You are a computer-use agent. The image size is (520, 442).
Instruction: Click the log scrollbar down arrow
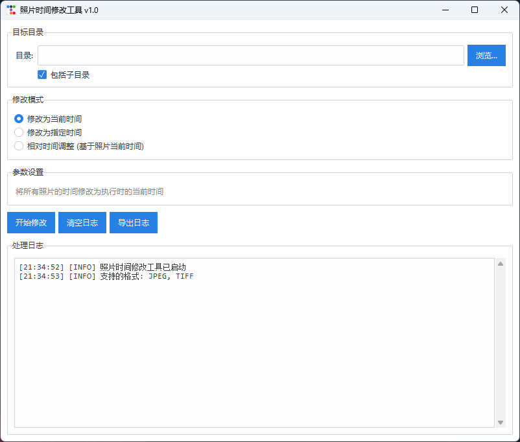(501, 423)
